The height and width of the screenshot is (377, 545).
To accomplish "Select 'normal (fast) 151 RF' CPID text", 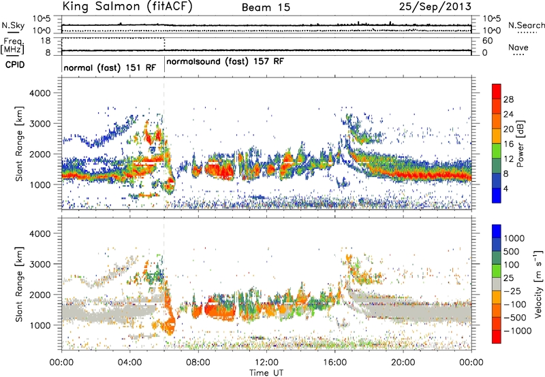I will [x=110, y=67].
